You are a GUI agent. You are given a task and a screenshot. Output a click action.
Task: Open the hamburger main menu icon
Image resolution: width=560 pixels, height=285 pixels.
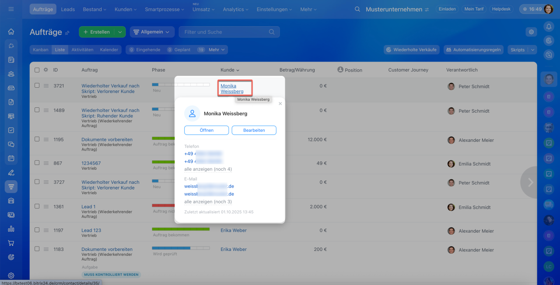point(11,9)
